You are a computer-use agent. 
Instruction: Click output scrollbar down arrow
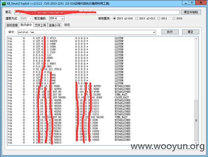196,143
